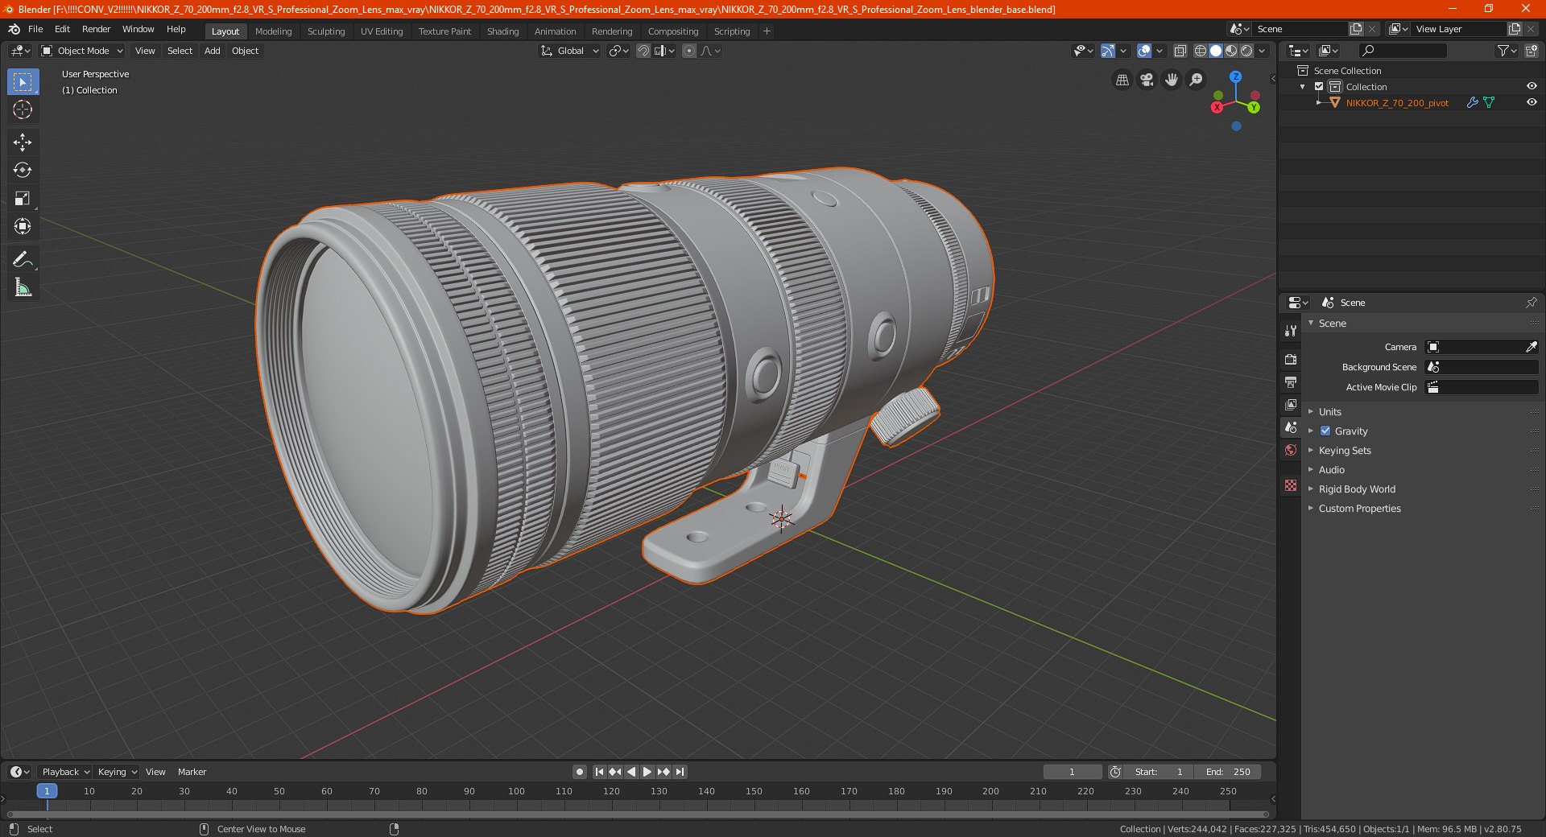Choose the Measure ruler tool

pos(23,287)
